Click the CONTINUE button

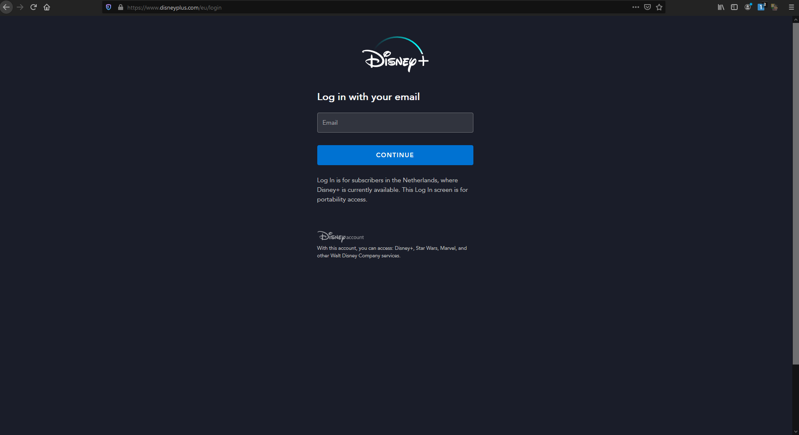click(394, 155)
